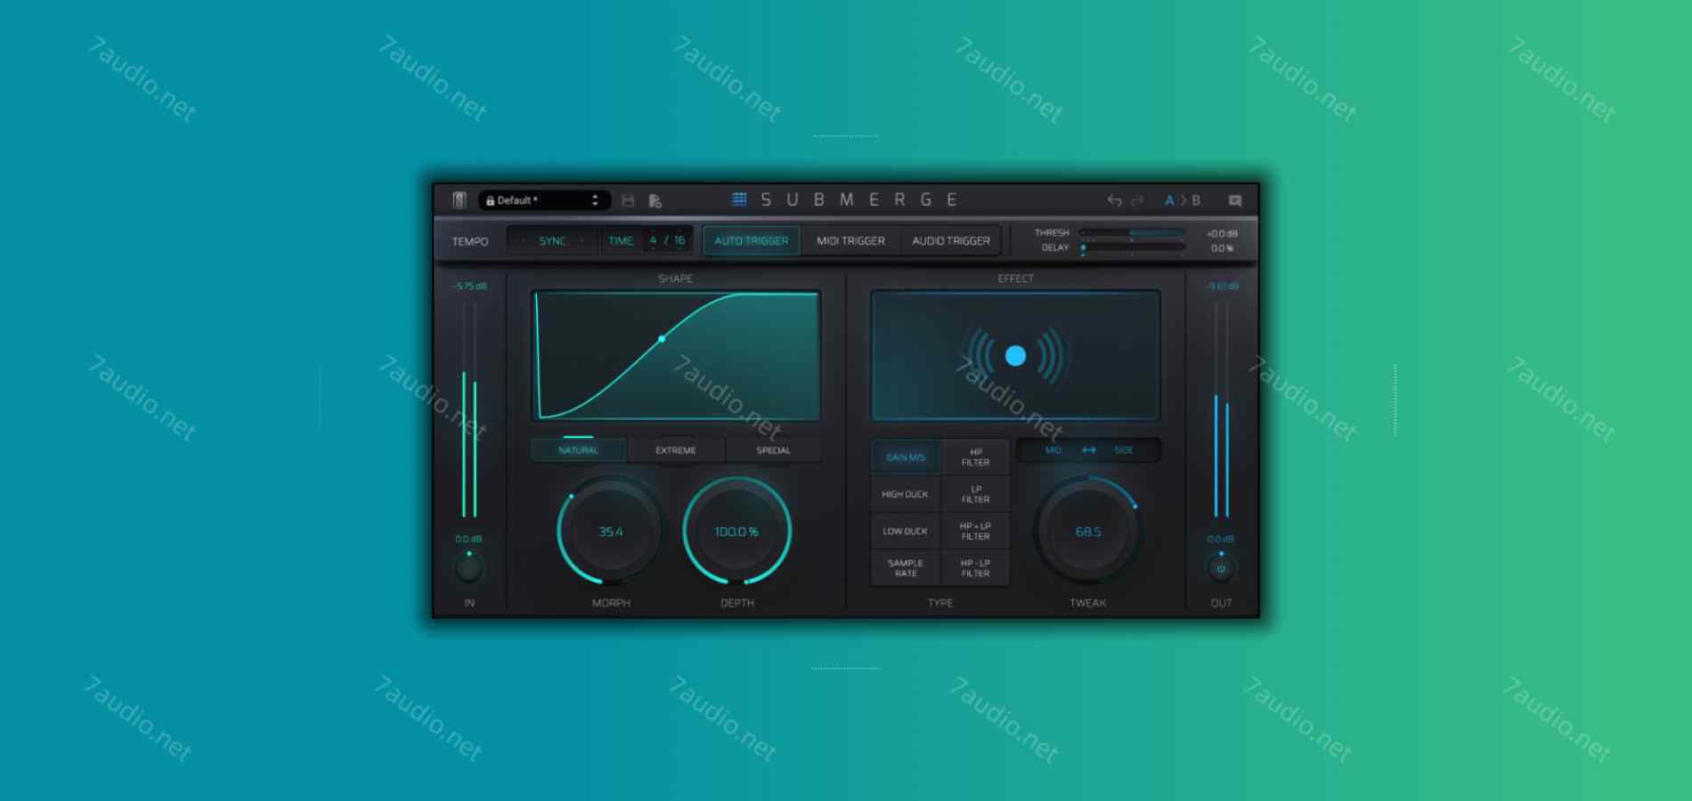Image resolution: width=1692 pixels, height=801 pixels.
Task: Save the preset with the floppy disk icon
Action: click(628, 201)
